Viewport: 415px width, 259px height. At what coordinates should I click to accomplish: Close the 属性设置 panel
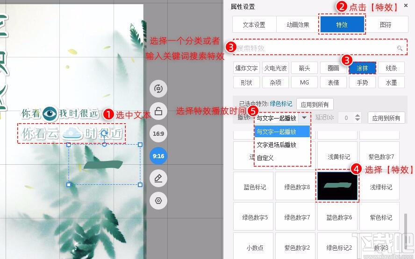tap(406, 5)
